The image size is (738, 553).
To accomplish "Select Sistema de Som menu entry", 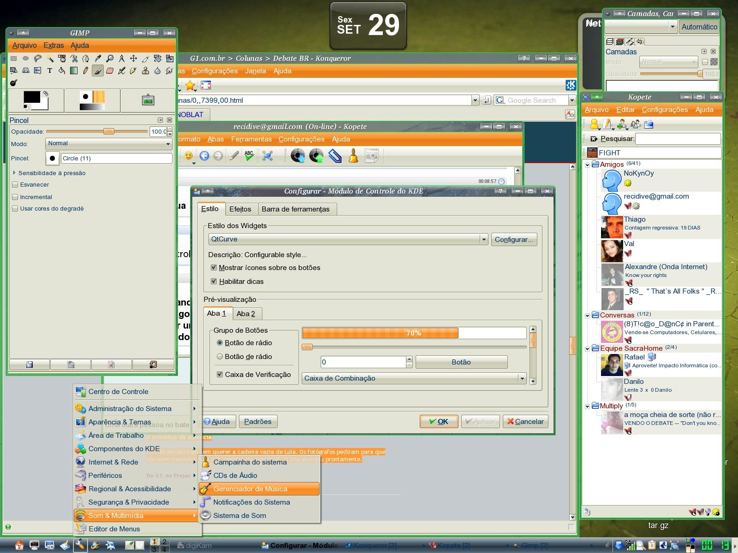I will (x=259, y=516).
